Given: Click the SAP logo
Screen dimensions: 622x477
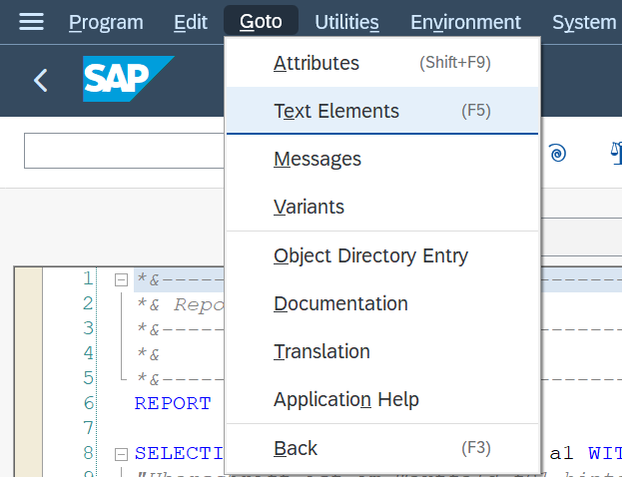Looking at the screenshot, I should point(129,79).
